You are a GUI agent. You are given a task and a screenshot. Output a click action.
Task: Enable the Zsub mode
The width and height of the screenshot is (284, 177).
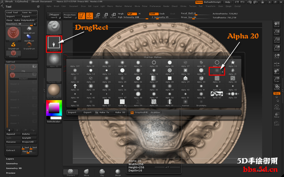pyautogui.click(x=162, y=14)
